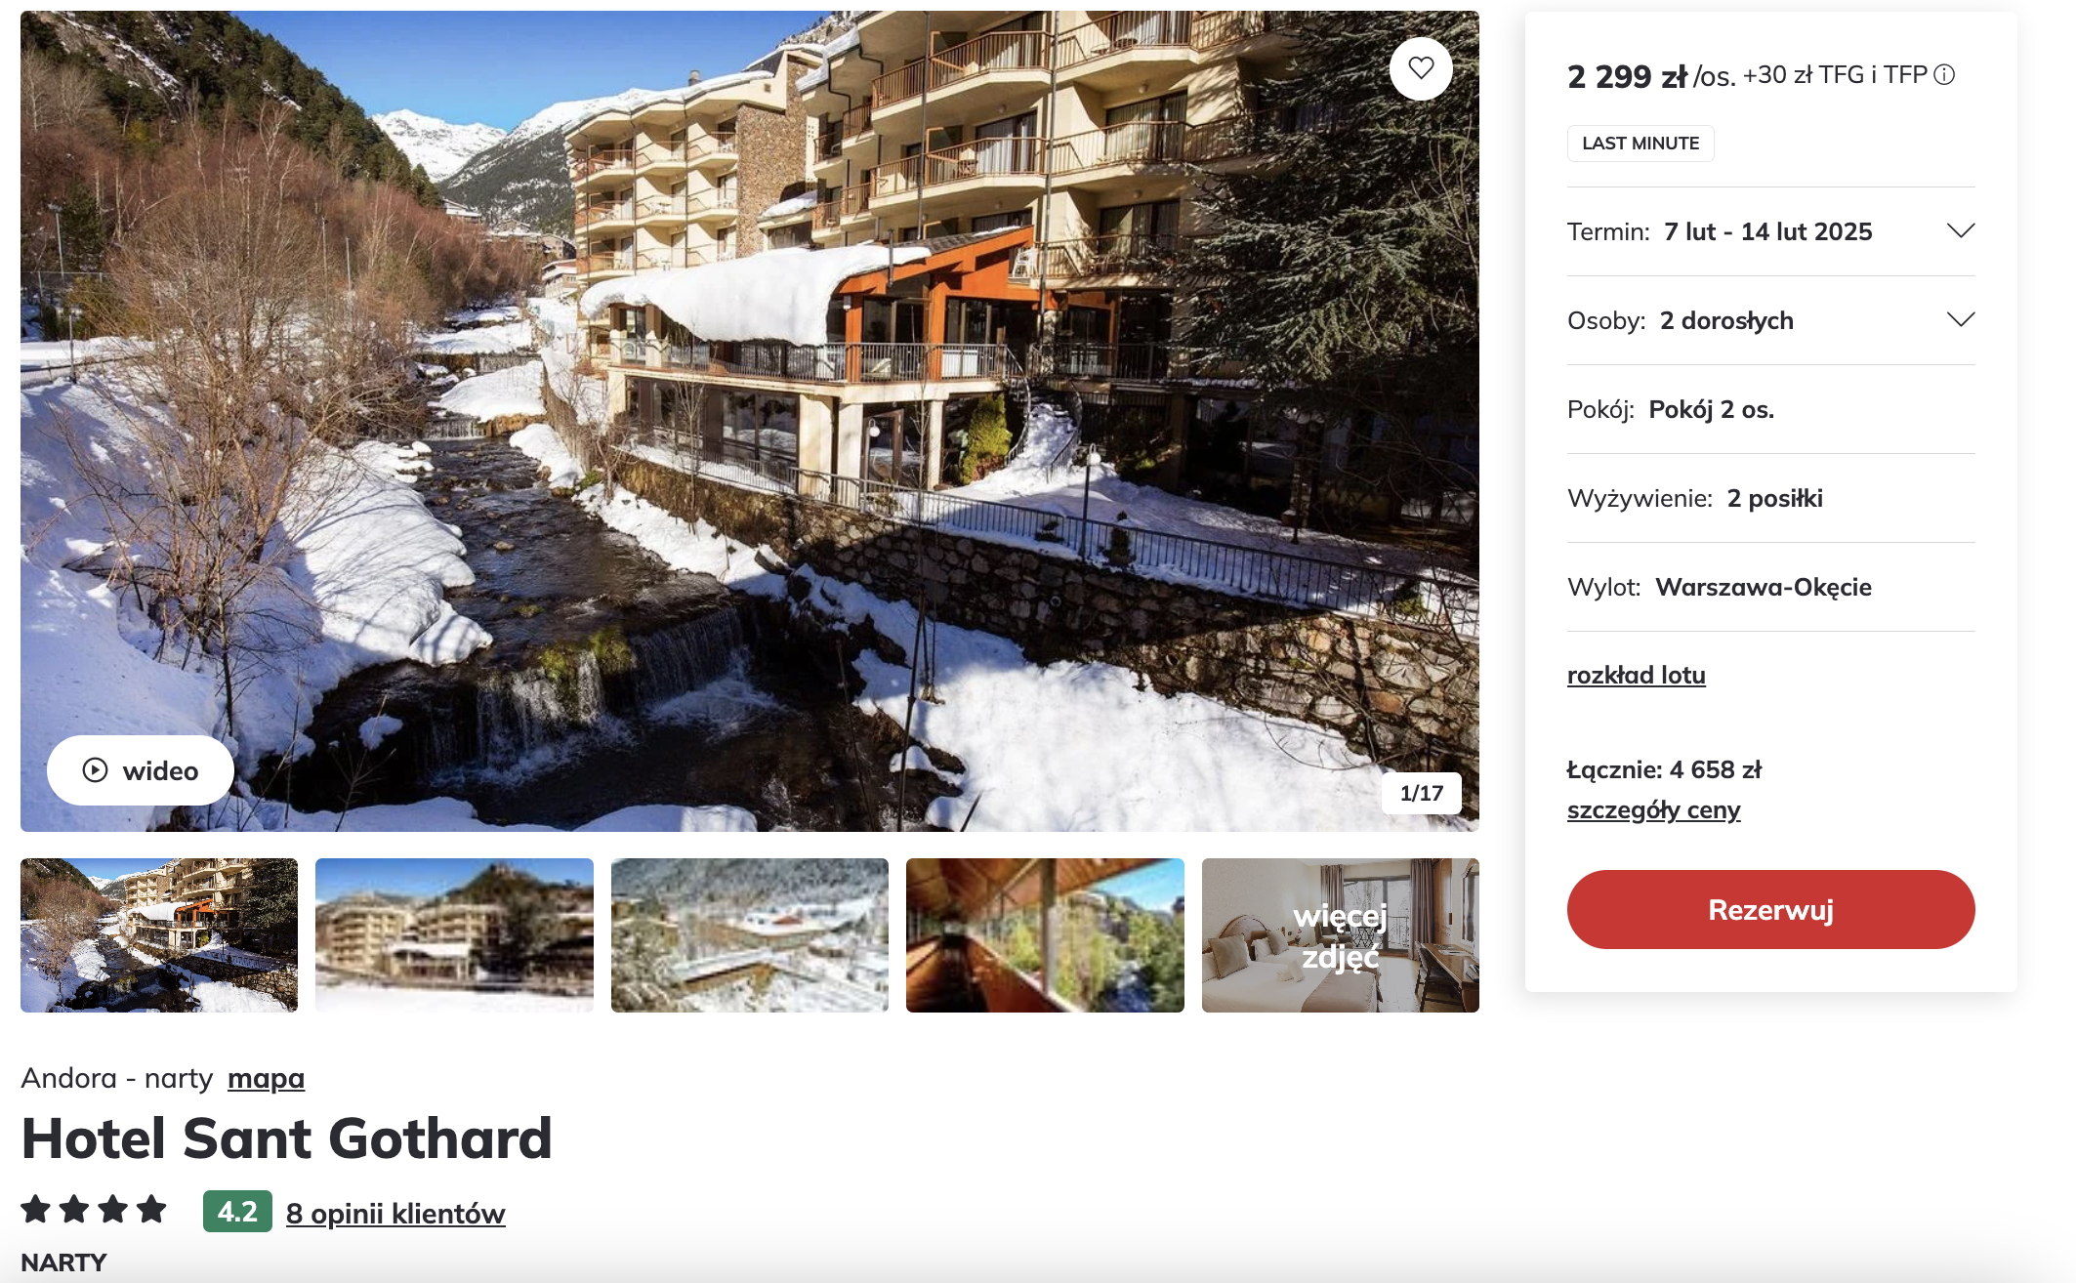Expand the Termin date dropdown

click(1770, 231)
